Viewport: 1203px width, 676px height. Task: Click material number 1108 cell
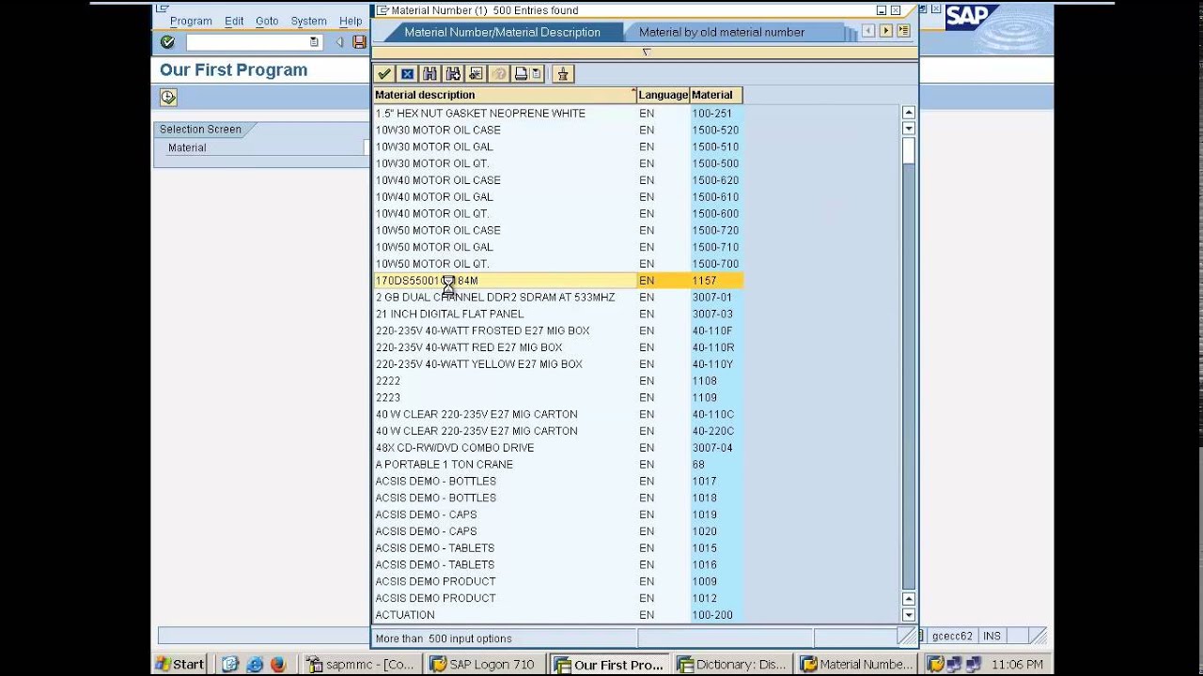(x=716, y=381)
